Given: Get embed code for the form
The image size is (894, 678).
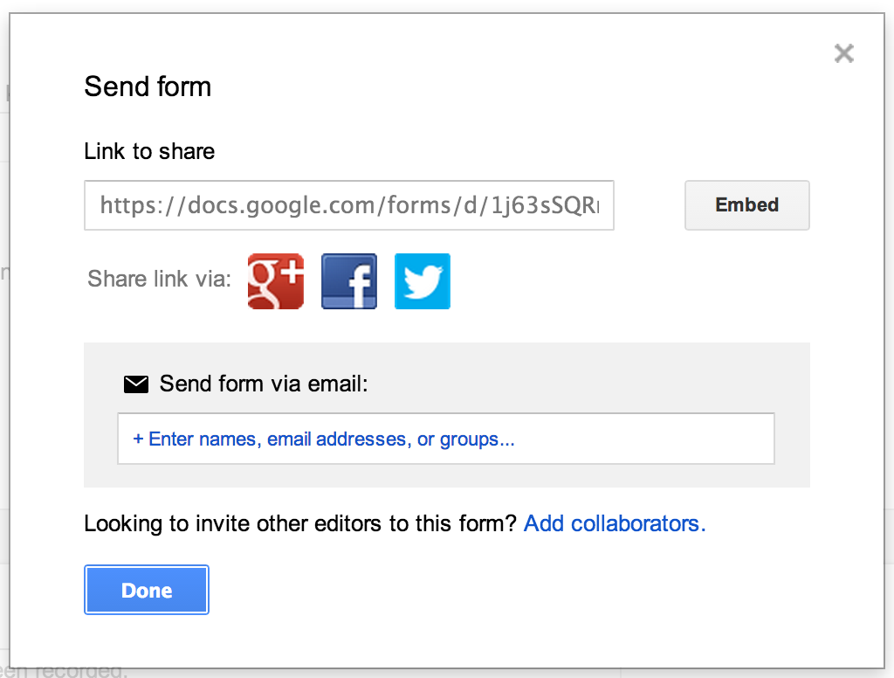Looking at the screenshot, I should tap(746, 205).
